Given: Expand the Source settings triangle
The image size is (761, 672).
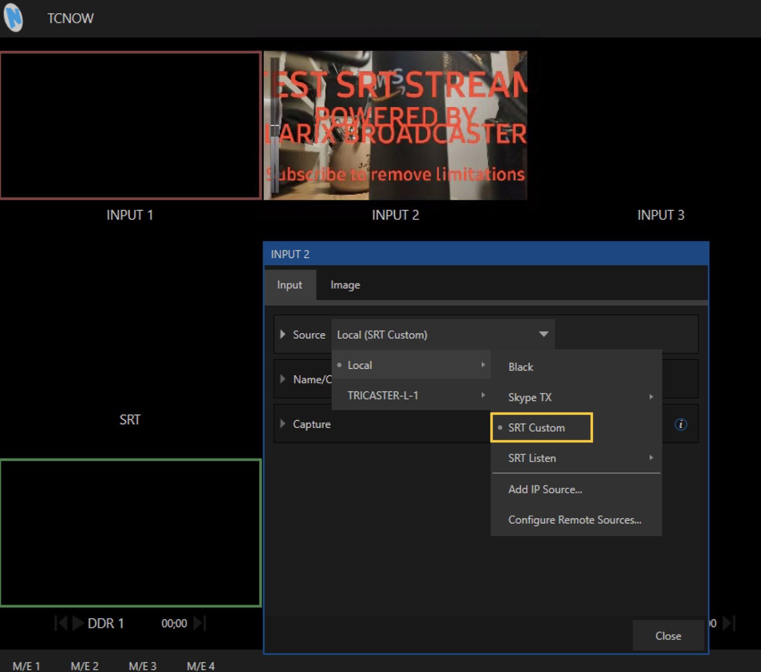Looking at the screenshot, I should pyautogui.click(x=283, y=334).
